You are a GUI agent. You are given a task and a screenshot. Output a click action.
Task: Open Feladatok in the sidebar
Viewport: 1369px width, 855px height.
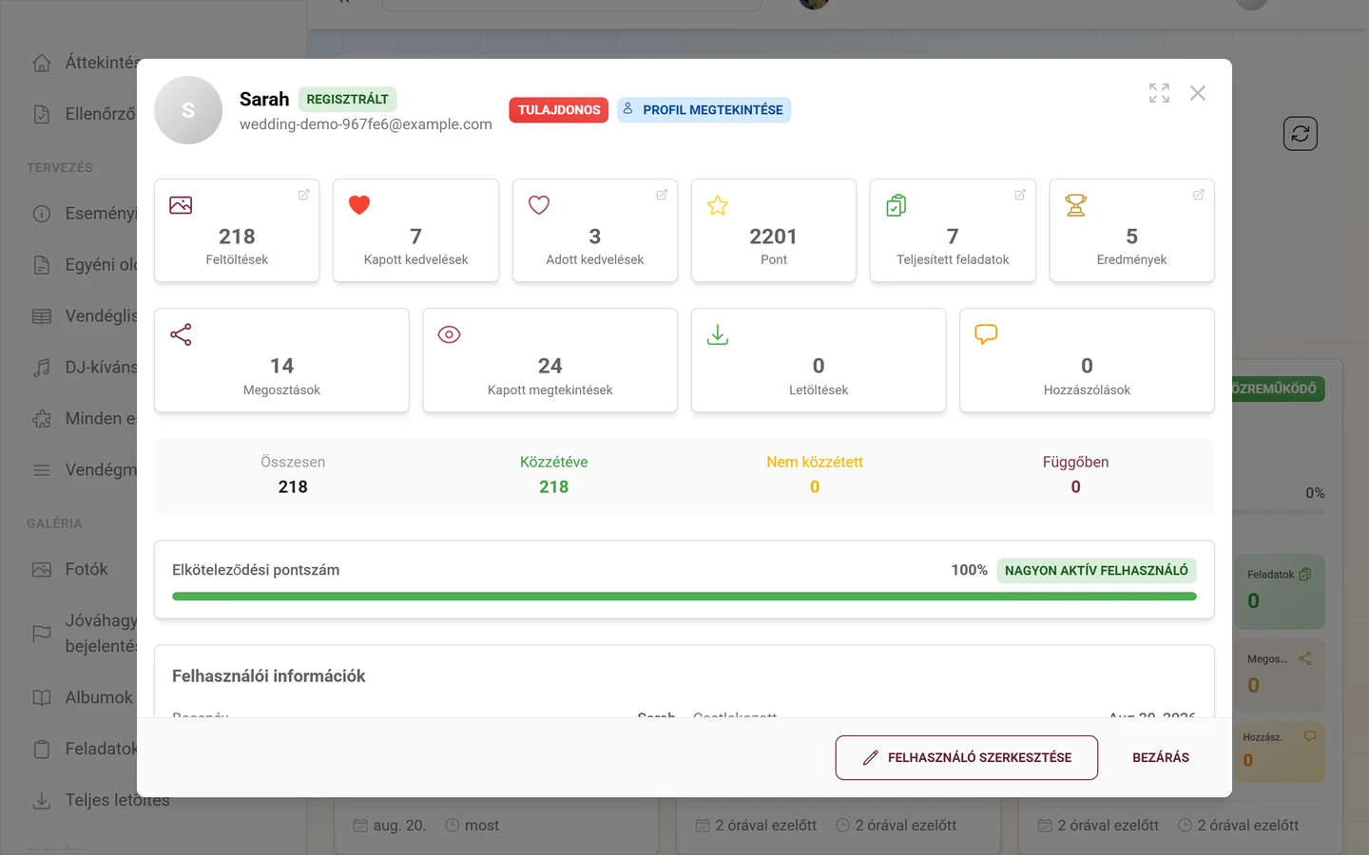tap(83, 749)
